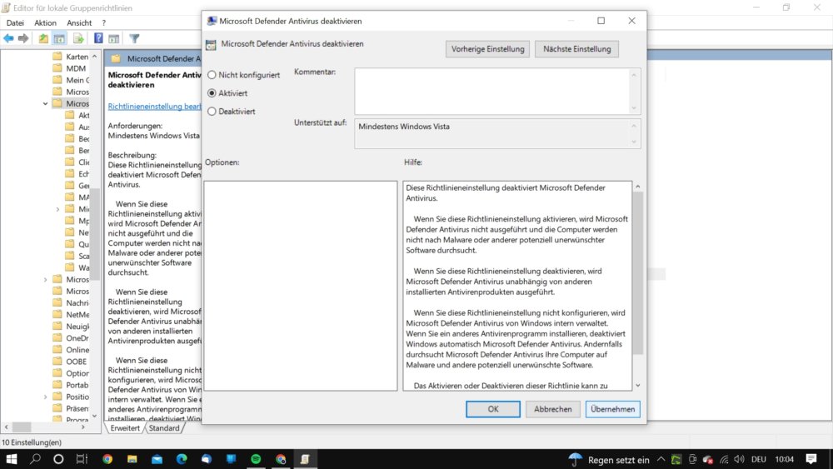
Task: Select the Online folder in the tree
Action: click(x=71, y=350)
